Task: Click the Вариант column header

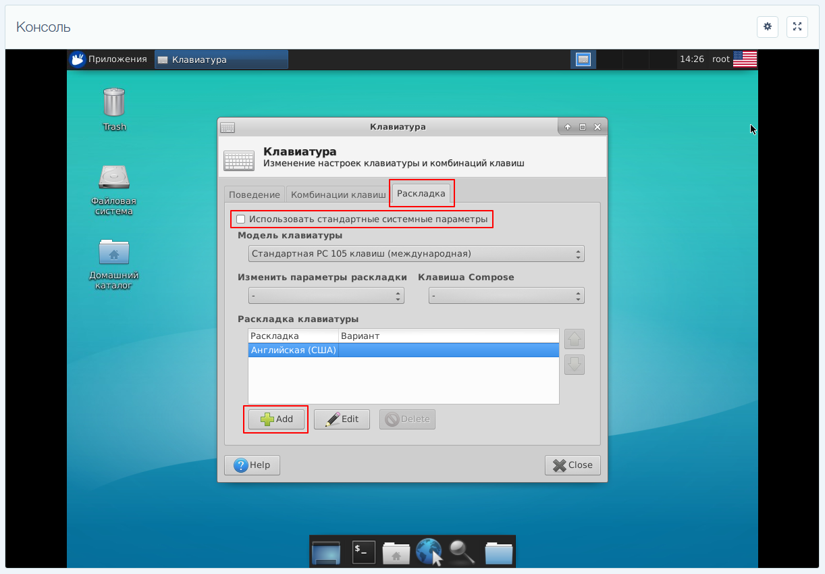Action: tap(448, 336)
